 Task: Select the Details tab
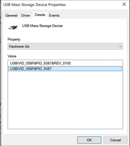coord(40,15)
